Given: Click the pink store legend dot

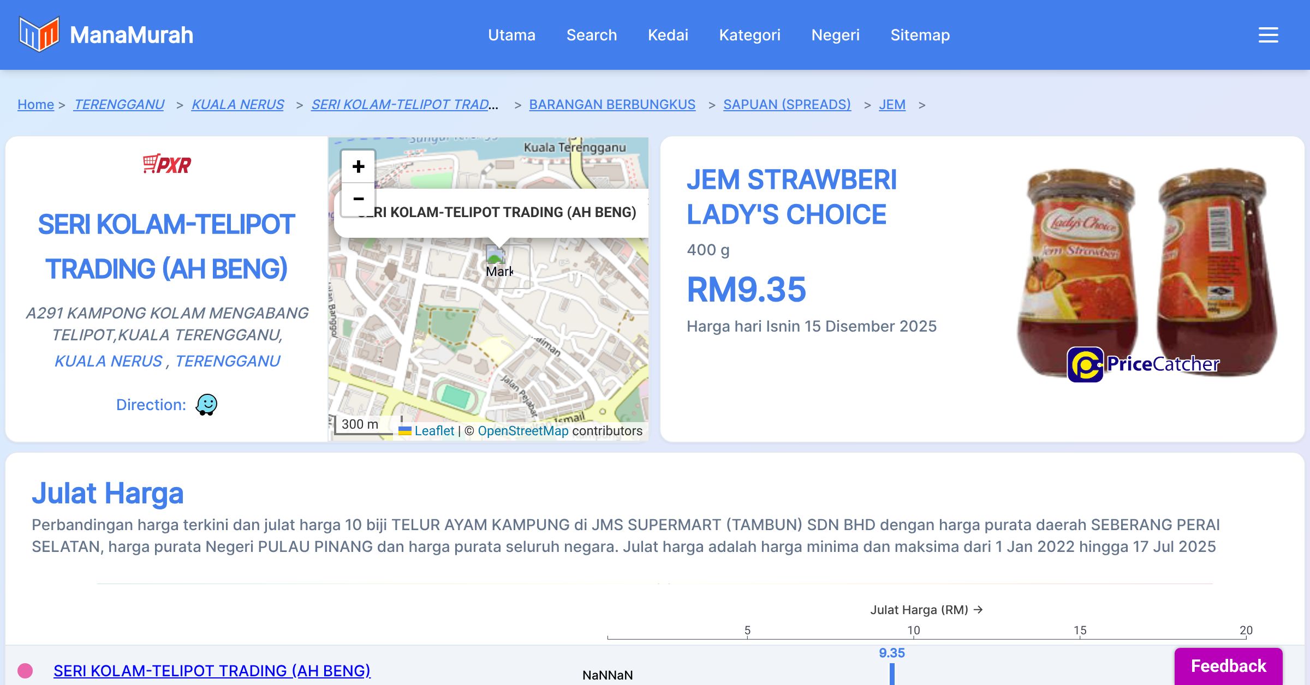Looking at the screenshot, I should [x=25, y=670].
